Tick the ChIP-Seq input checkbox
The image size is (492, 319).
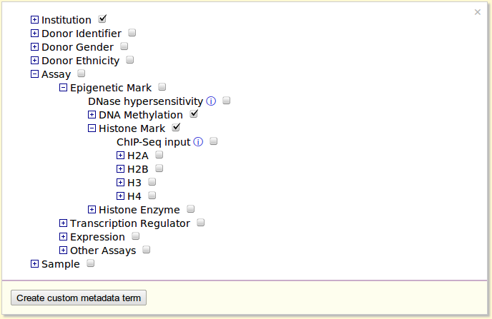pos(213,141)
